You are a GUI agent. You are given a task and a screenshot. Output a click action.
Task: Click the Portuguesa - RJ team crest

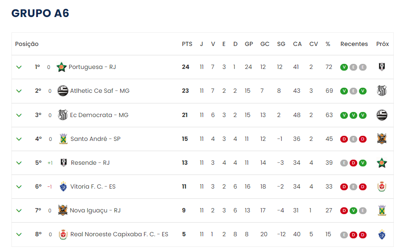62,67
